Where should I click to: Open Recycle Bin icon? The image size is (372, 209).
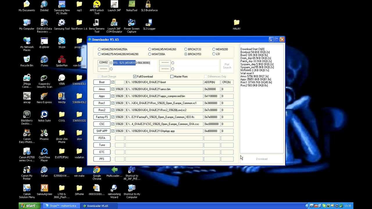(x=27, y=62)
